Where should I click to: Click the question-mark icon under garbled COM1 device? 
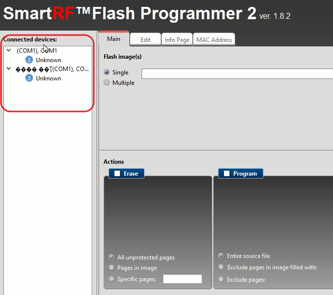coord(29,78)
